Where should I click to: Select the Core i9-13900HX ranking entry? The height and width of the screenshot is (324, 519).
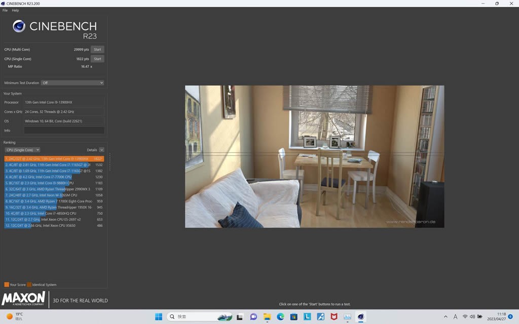tap(54, 159)
